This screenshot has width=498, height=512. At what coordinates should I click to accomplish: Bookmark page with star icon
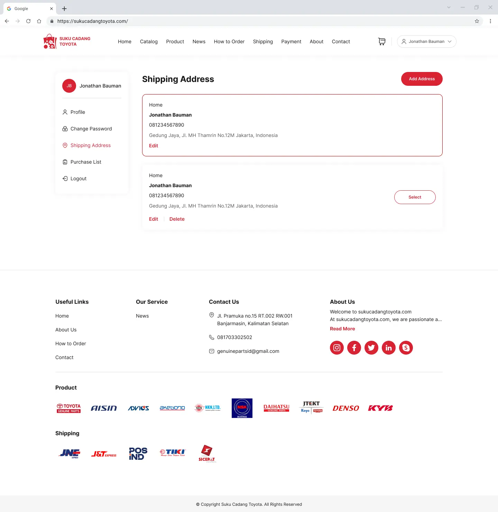point(477,21)
